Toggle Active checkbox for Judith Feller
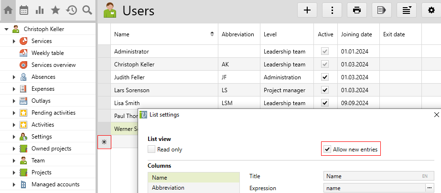This screenshot has width=441, height=193. (325, 77)
